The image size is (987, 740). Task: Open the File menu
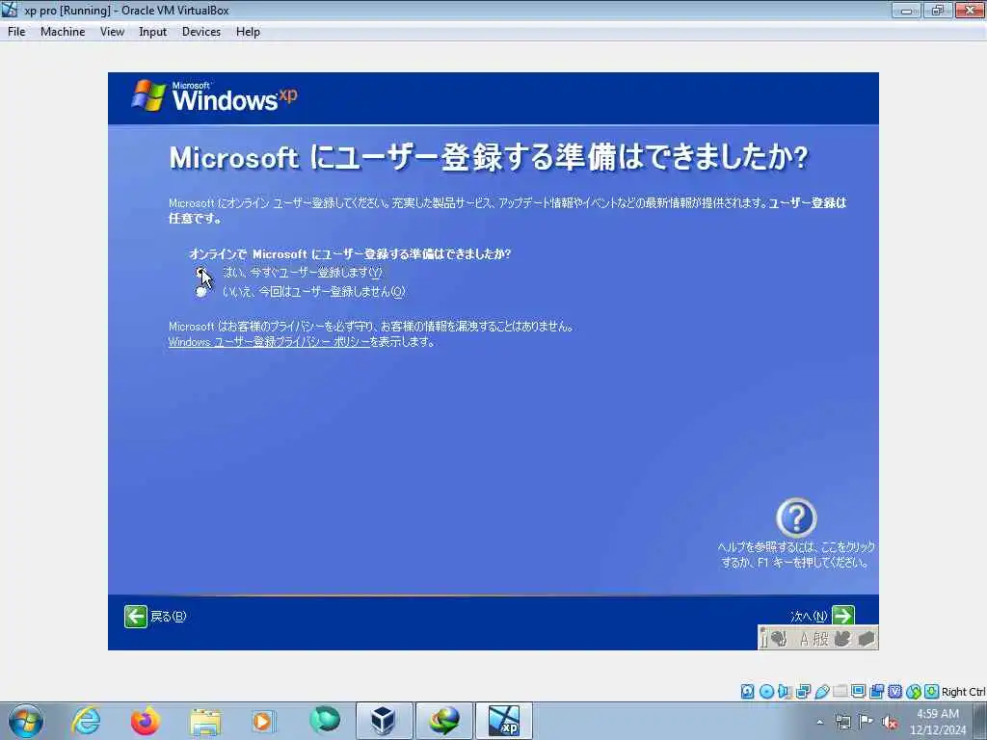pos(16,32)
